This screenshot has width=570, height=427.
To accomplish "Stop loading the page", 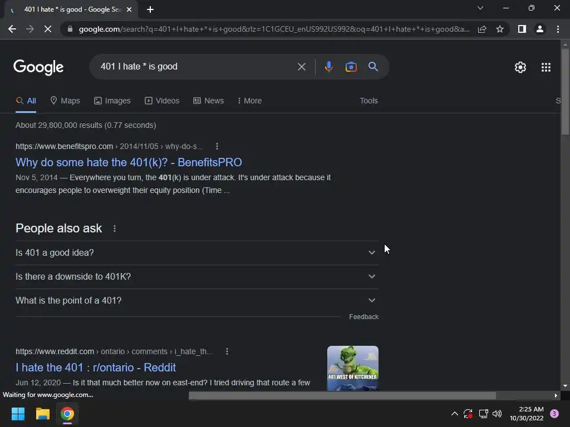I will pos(48,29).
